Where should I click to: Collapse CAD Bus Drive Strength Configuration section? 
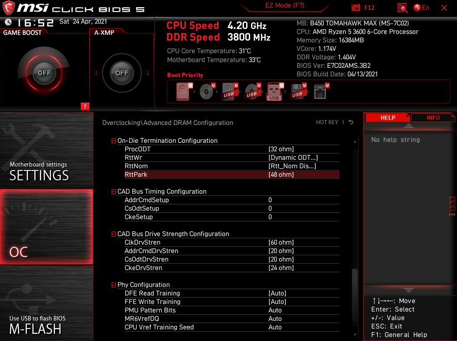point(113,234)
